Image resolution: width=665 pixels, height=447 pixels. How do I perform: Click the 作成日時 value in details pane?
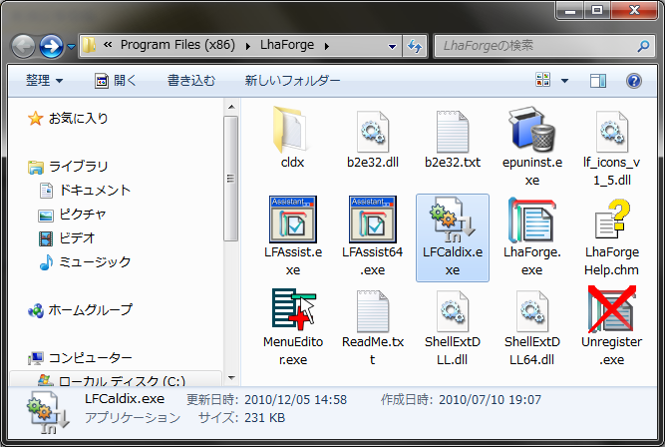coord(490,399)
